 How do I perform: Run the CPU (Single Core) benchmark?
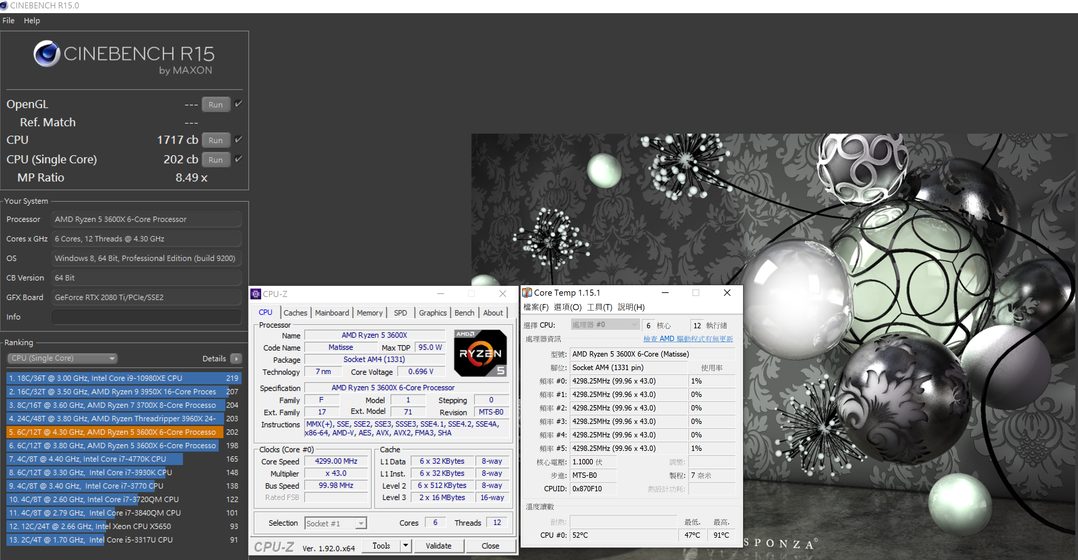pos(216,160)
